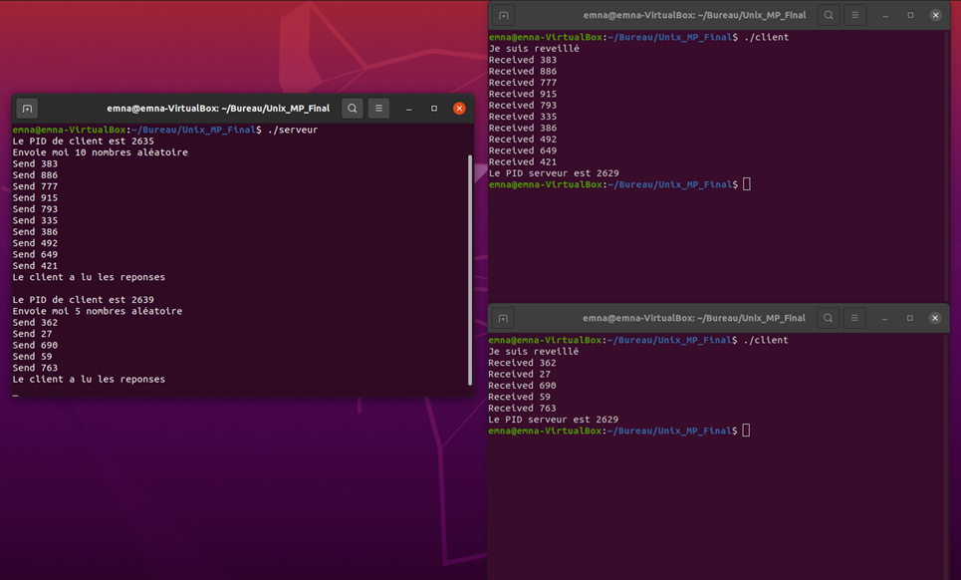Screen dimensions: 961x580
Task: Click 'Received 649' in top client terminal
Action: 523,150
